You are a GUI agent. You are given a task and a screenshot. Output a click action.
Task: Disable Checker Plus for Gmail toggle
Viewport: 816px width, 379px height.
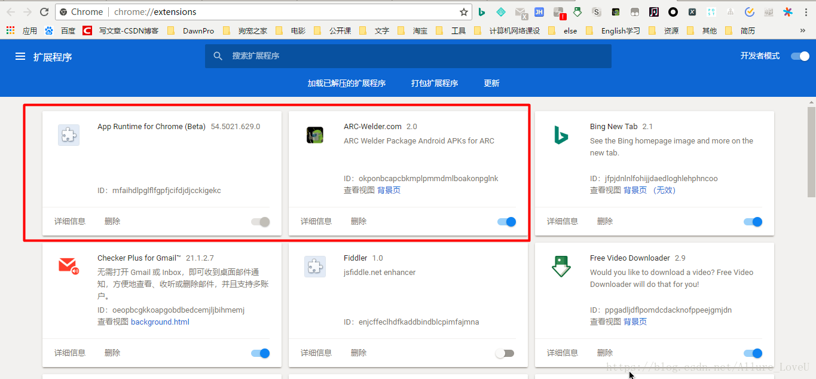(261, 353)
